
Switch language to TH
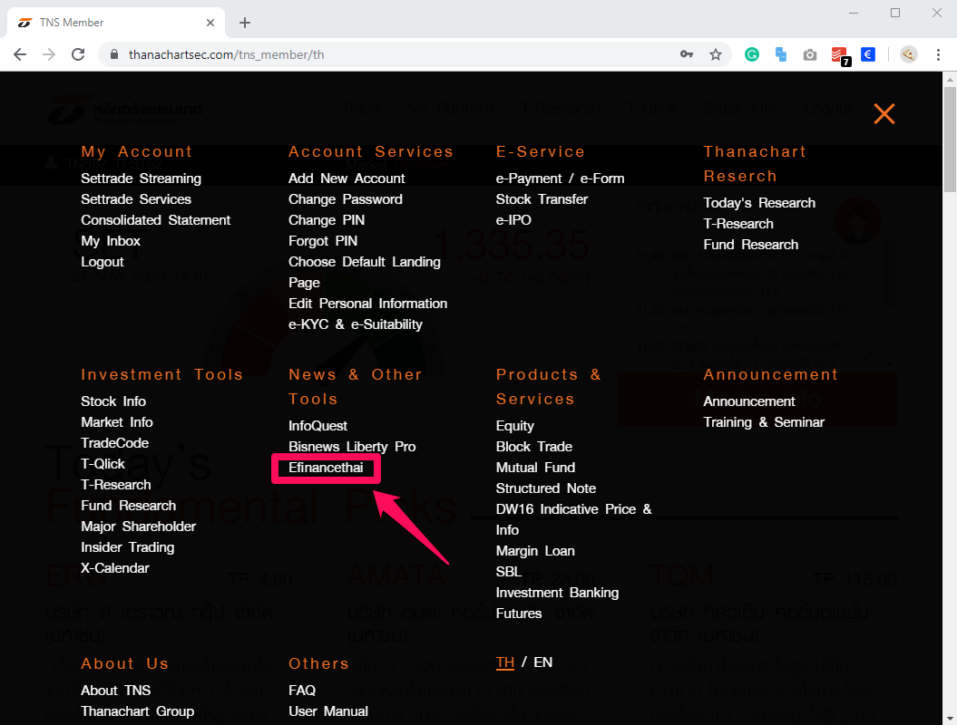tap(505, 662)
